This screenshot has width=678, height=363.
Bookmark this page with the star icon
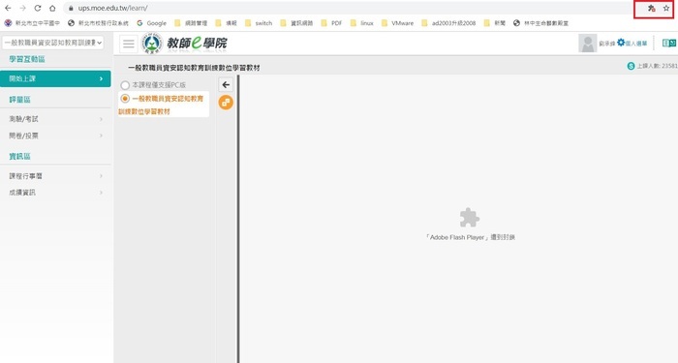pos(666,8)
